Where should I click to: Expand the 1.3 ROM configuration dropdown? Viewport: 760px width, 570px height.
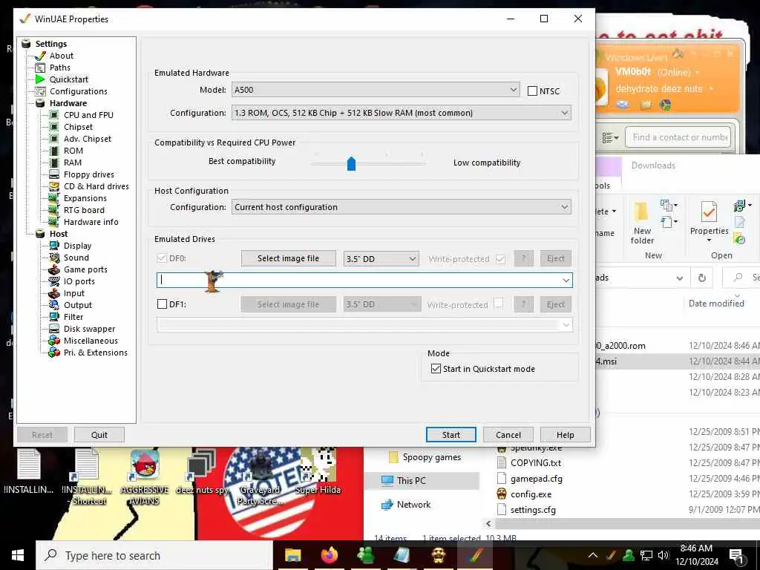pyautogui.click(x=402, y=113)
